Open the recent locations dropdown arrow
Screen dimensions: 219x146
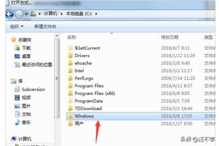click(x=26, y=14)
